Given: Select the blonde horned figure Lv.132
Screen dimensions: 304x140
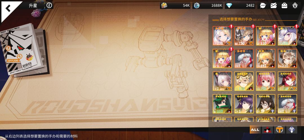Looking at the screenshot, I should tap(266, 58).
